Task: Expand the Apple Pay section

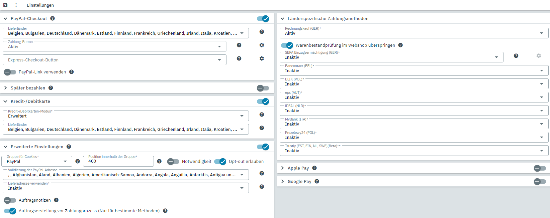Action: tap(283, 168)
